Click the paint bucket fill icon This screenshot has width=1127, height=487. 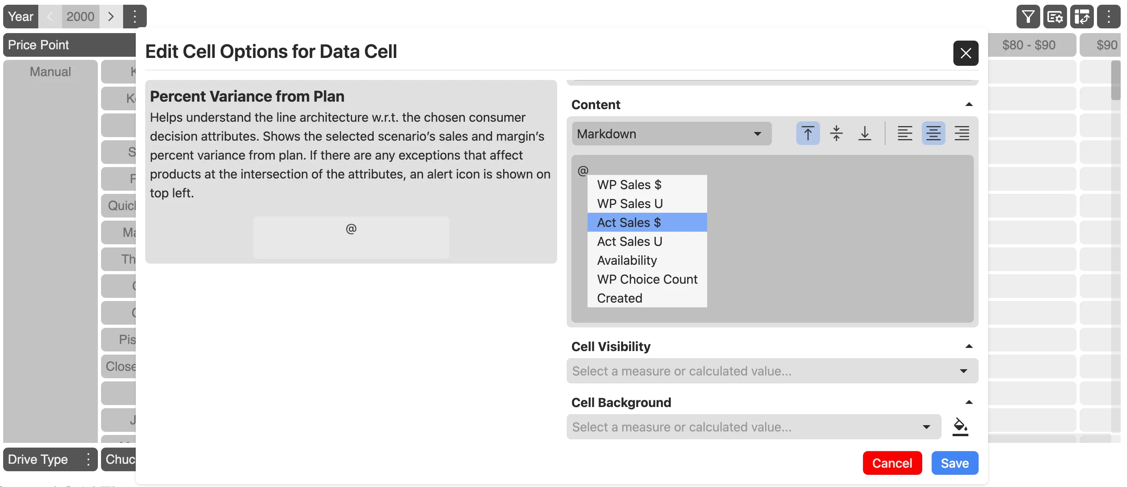click(x=960, y=427)
